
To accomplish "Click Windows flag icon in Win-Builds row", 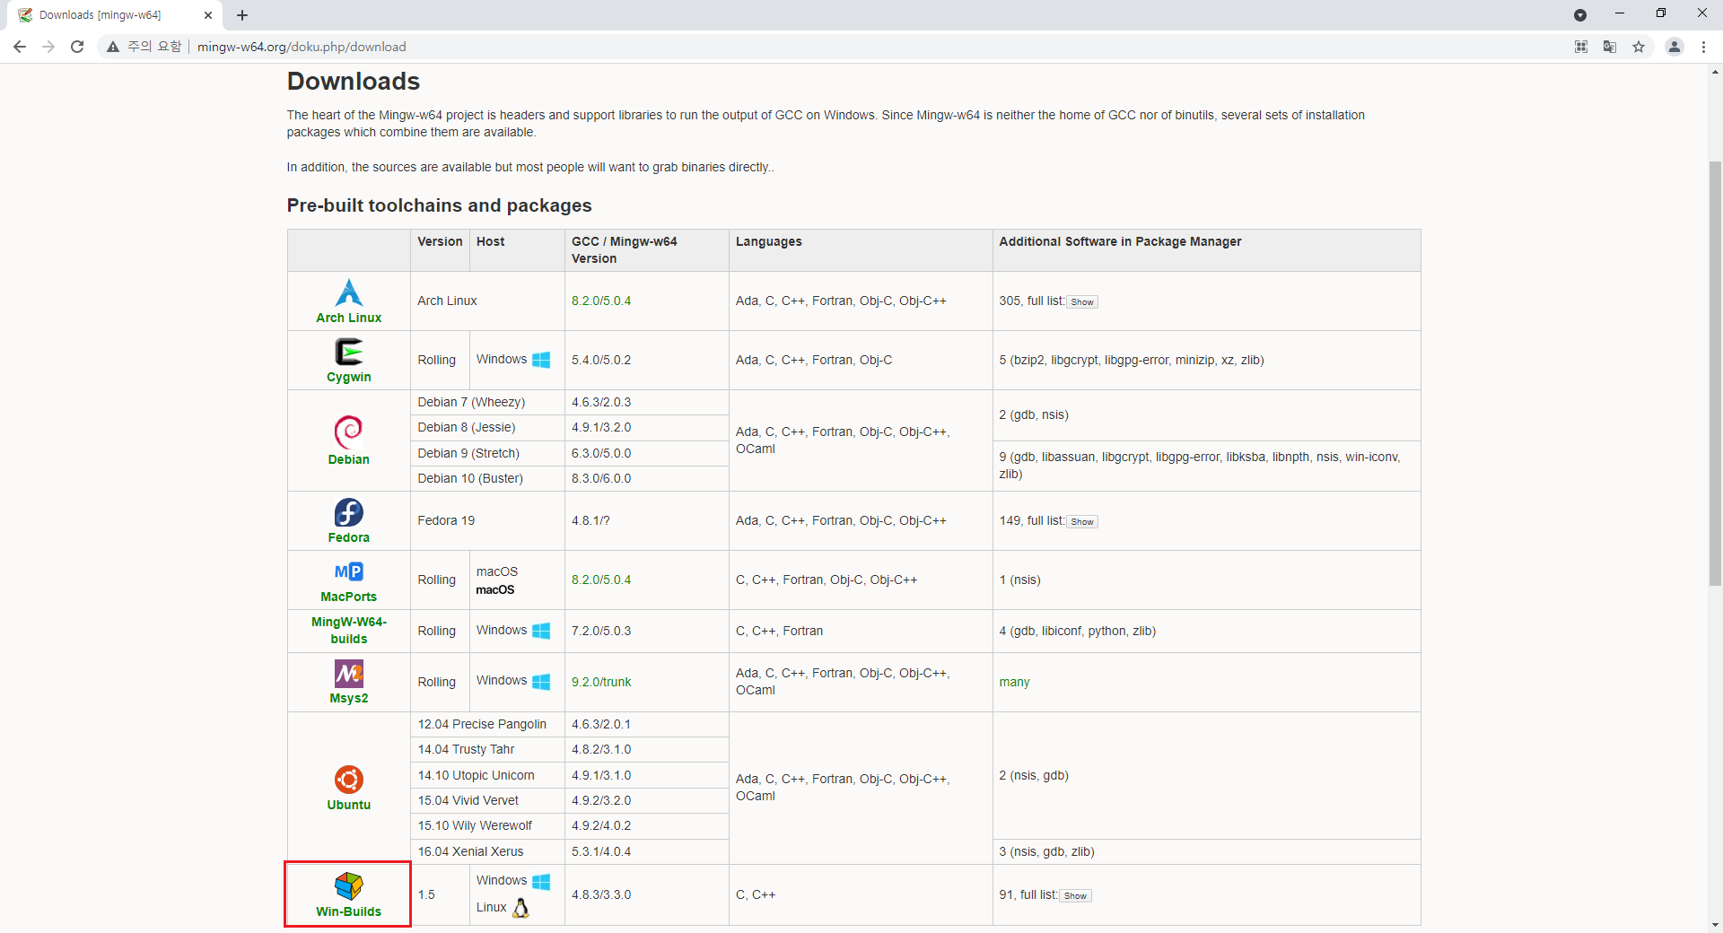I will tap(541, 882).
